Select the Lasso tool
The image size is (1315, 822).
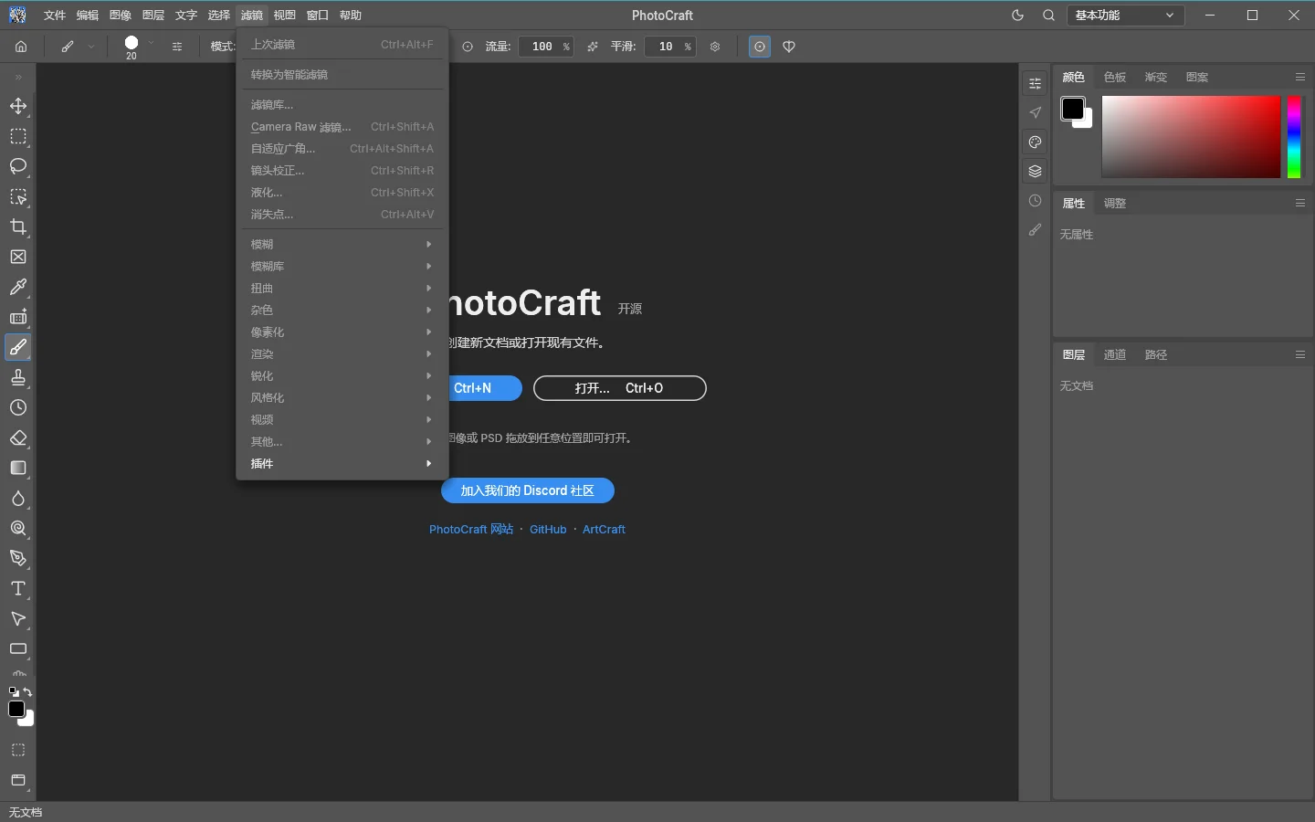click(17, 166)
